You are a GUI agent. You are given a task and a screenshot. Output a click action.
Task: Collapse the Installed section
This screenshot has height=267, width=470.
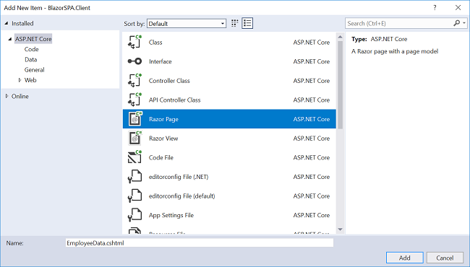click(7, 23)
